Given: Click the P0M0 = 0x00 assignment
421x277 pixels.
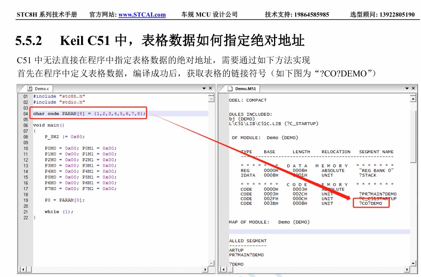Looking at the screenshot, I should click(x=62, y=148).
